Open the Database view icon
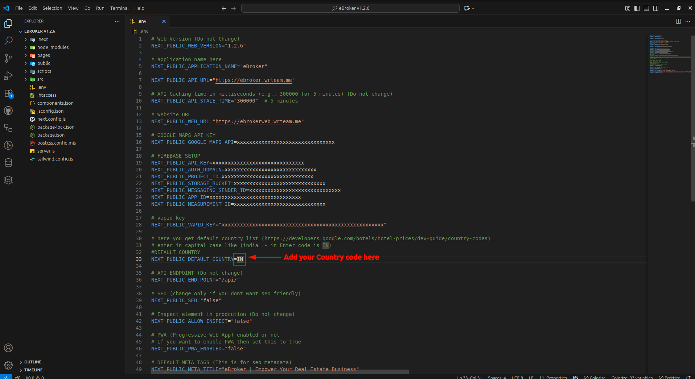695x379 pixels. click(x=8, y=163)
